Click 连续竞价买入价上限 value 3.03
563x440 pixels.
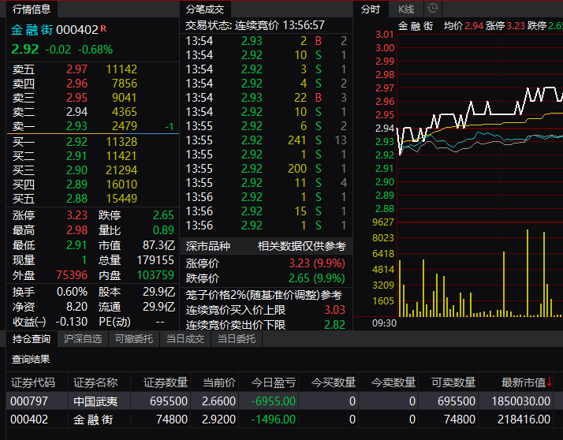coord(334,310)
